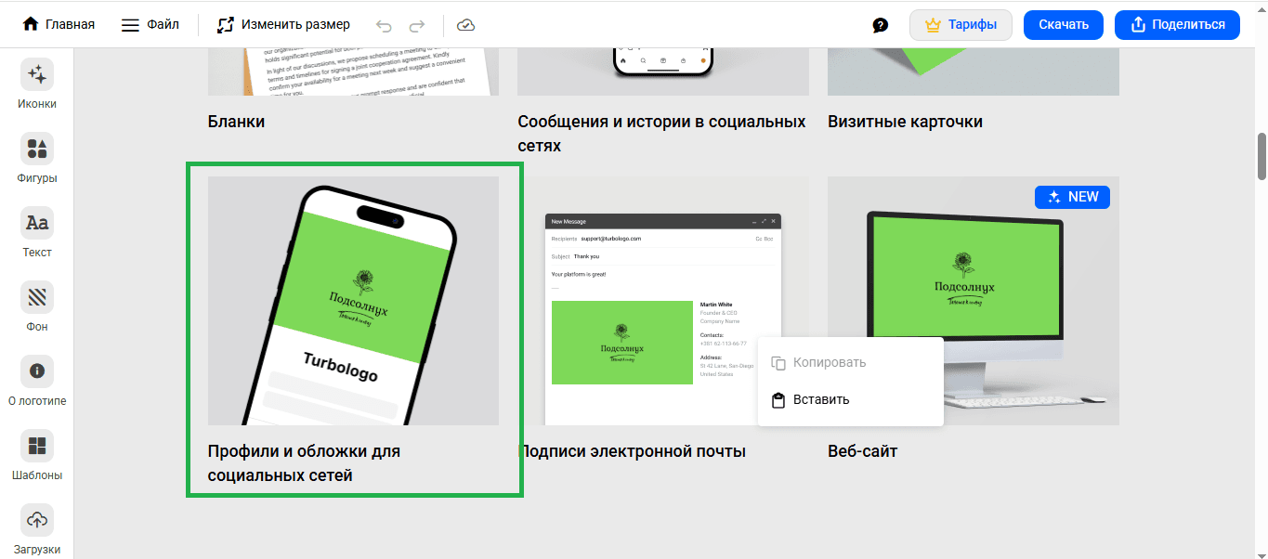
Task: Undo the last action
Action: coord(384,25)
